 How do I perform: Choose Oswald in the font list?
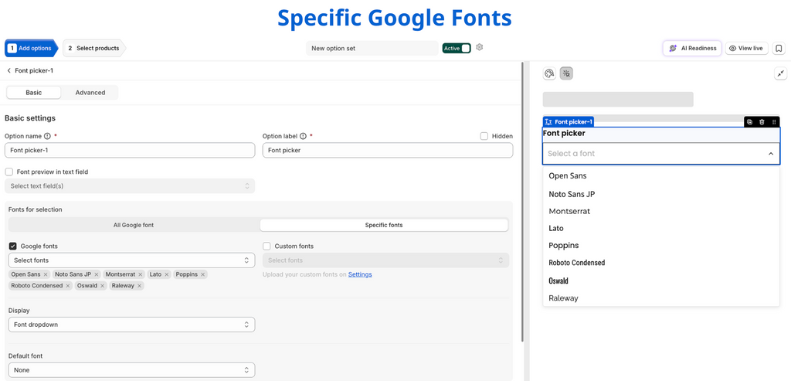click(661, 281)
